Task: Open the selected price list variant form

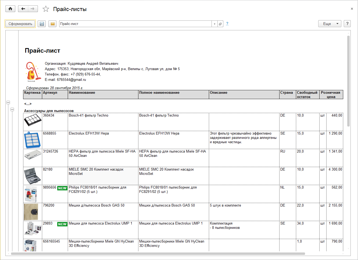Action: 220,24
